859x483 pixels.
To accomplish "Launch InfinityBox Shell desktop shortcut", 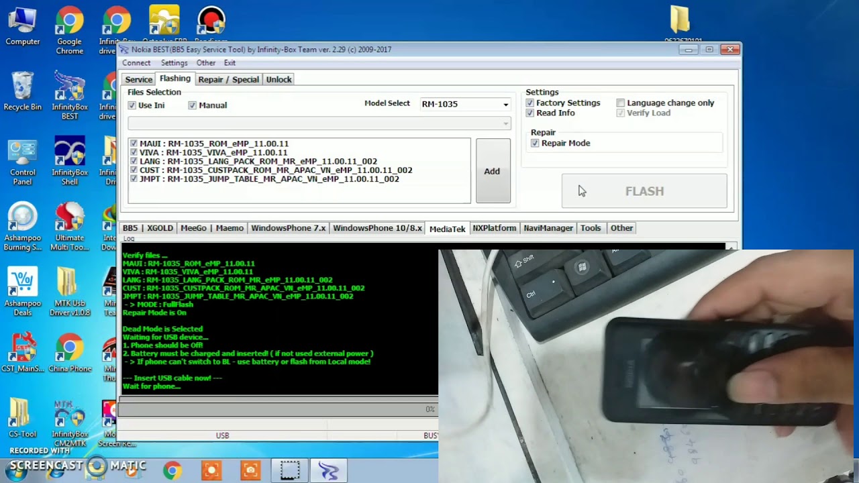I will click(x=70, y=162).
